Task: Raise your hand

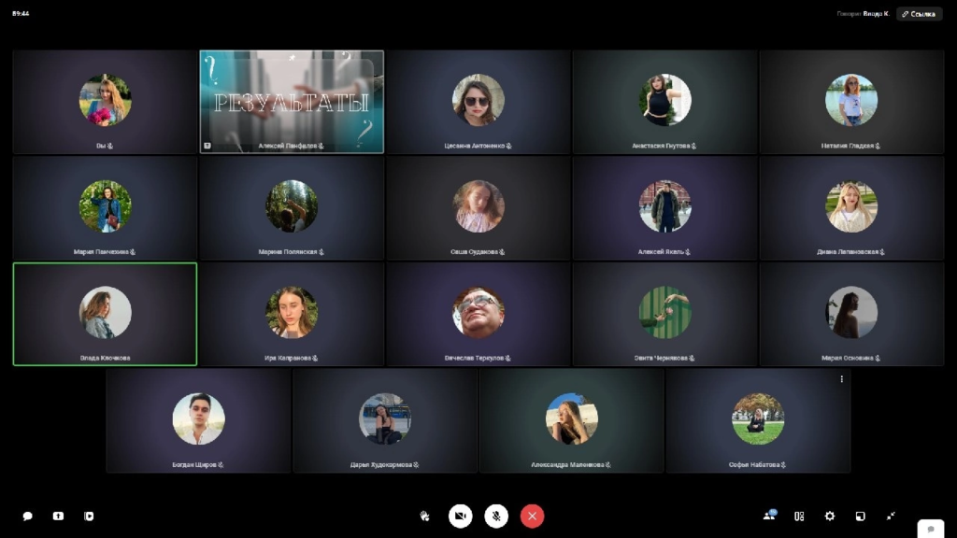Action: coord(424,516)
